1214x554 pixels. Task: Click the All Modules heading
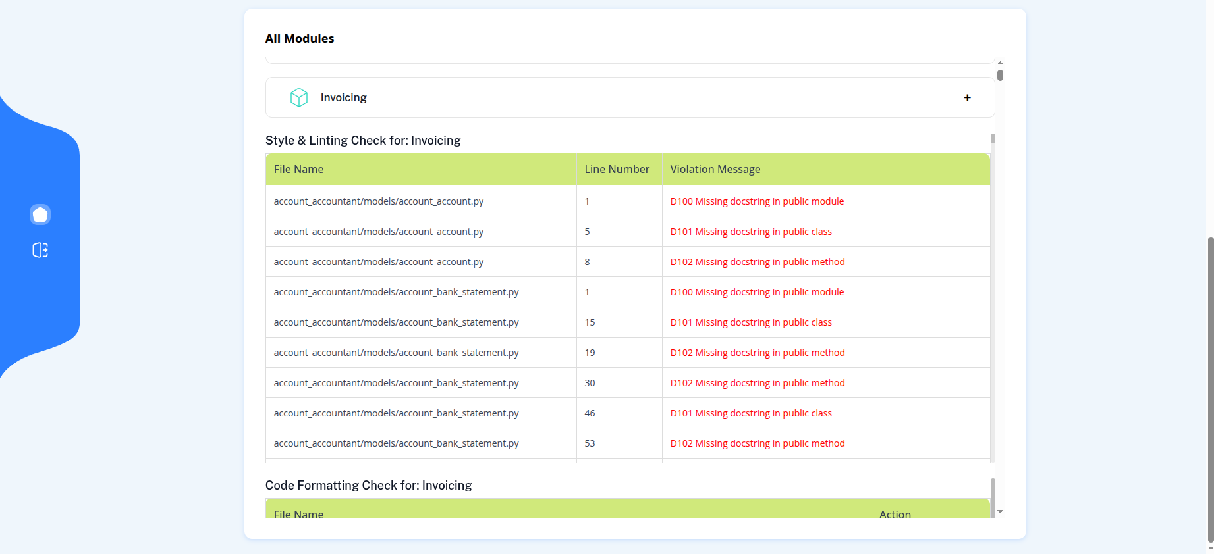click(x=300, y=39)
